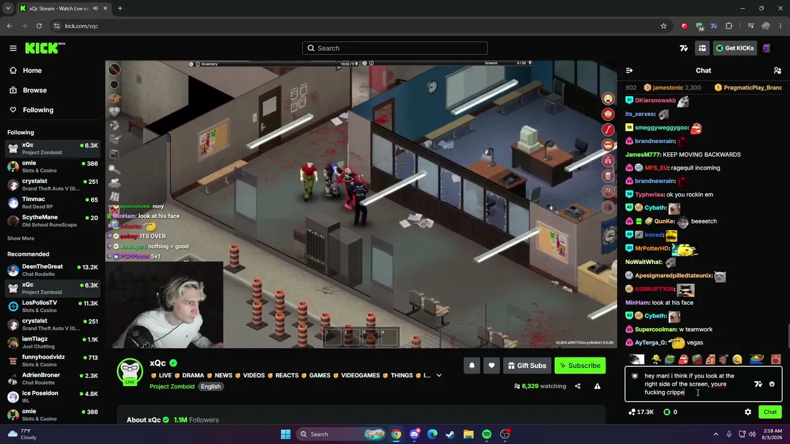Toggle follow with the heart button
The height and width of the screenshot is (444, 790).
click(x=491, y=366)
